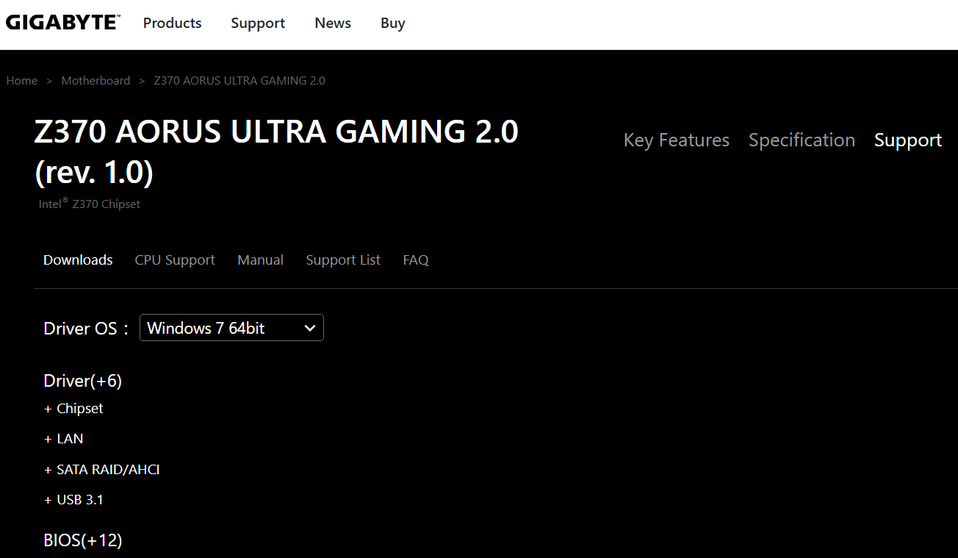This screenshot has height=558, width=958.
Task: Click the GIGABYTE logo
Action: 62,23
